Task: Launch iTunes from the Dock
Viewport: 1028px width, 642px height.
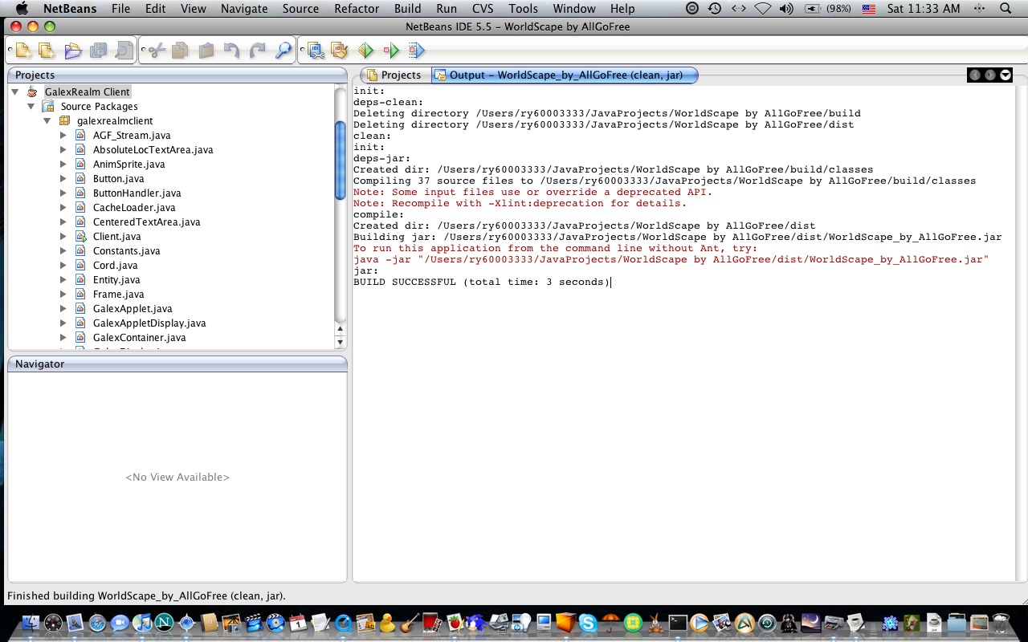Action: [x=142, y=623]
